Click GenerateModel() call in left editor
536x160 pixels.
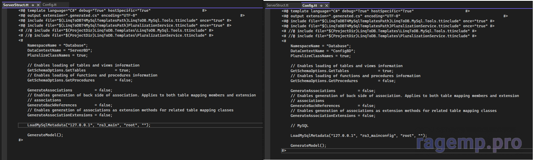coord(45,135)
